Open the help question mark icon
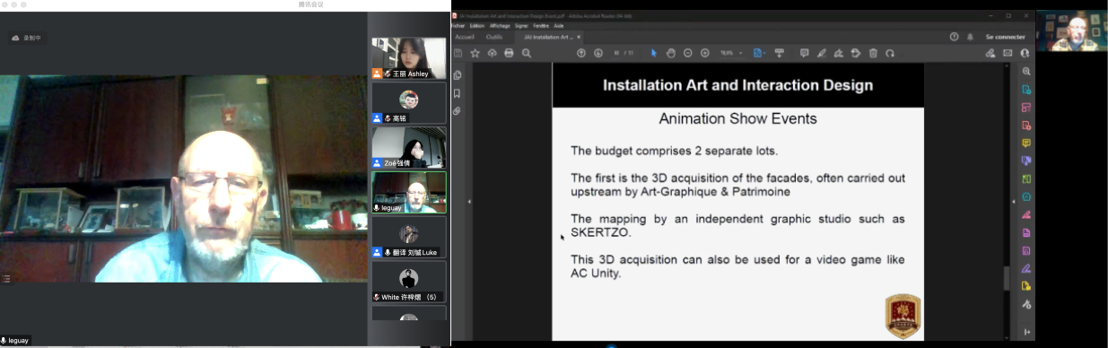 click(x=955, y=37)
